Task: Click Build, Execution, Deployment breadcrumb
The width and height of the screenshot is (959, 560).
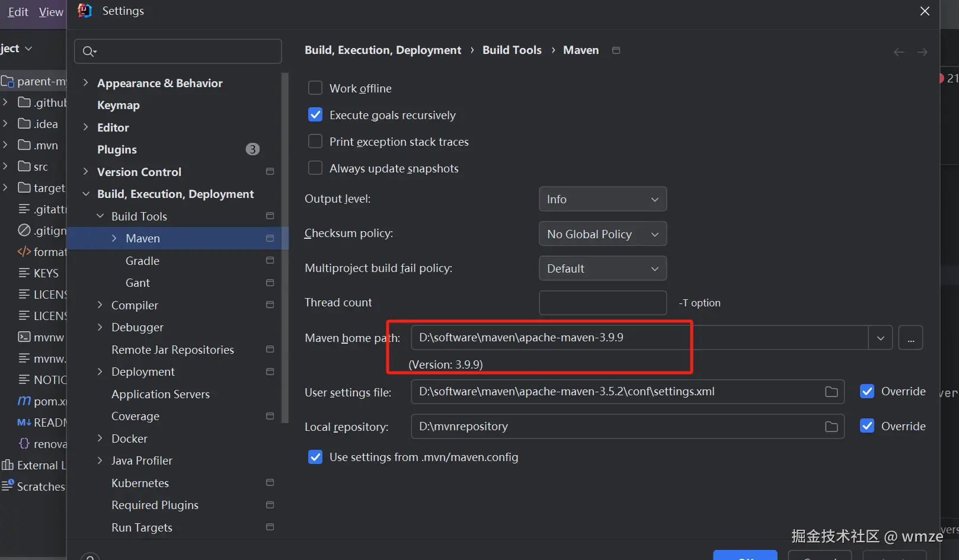Action: tap(383, 50)
